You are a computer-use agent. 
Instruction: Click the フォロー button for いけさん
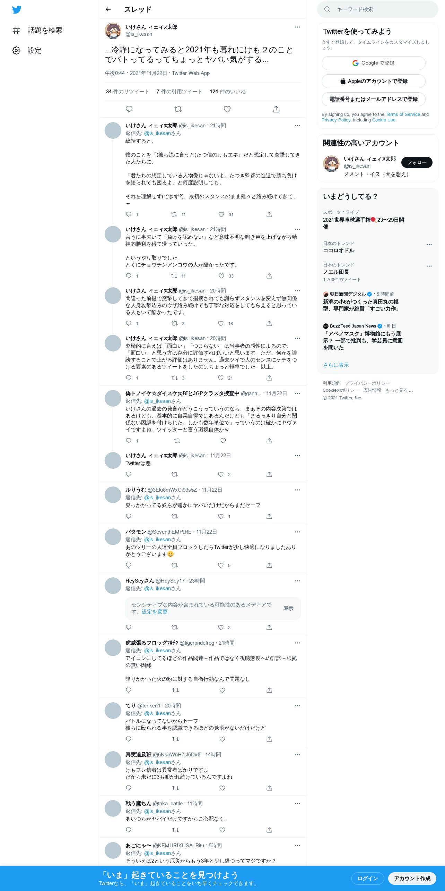tap(417, 162)
